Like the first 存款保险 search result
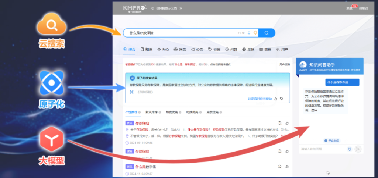 point(287,123)
